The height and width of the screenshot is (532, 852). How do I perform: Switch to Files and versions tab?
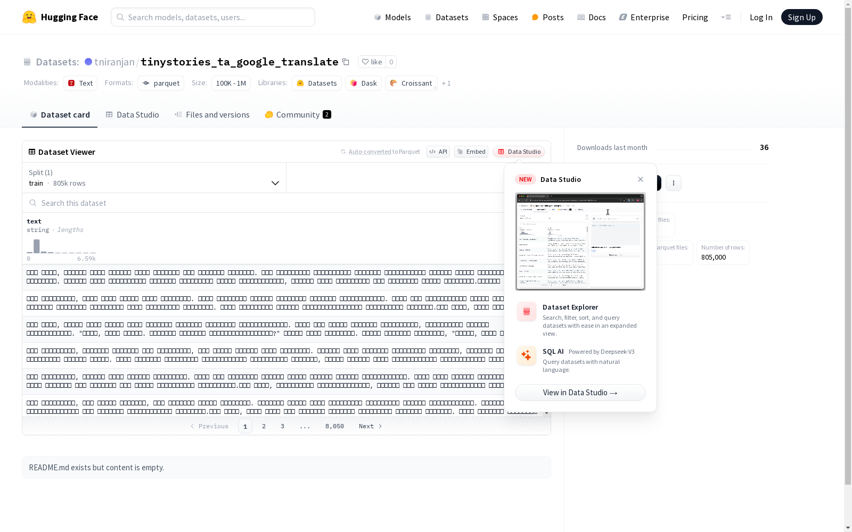tap(212, 115)
